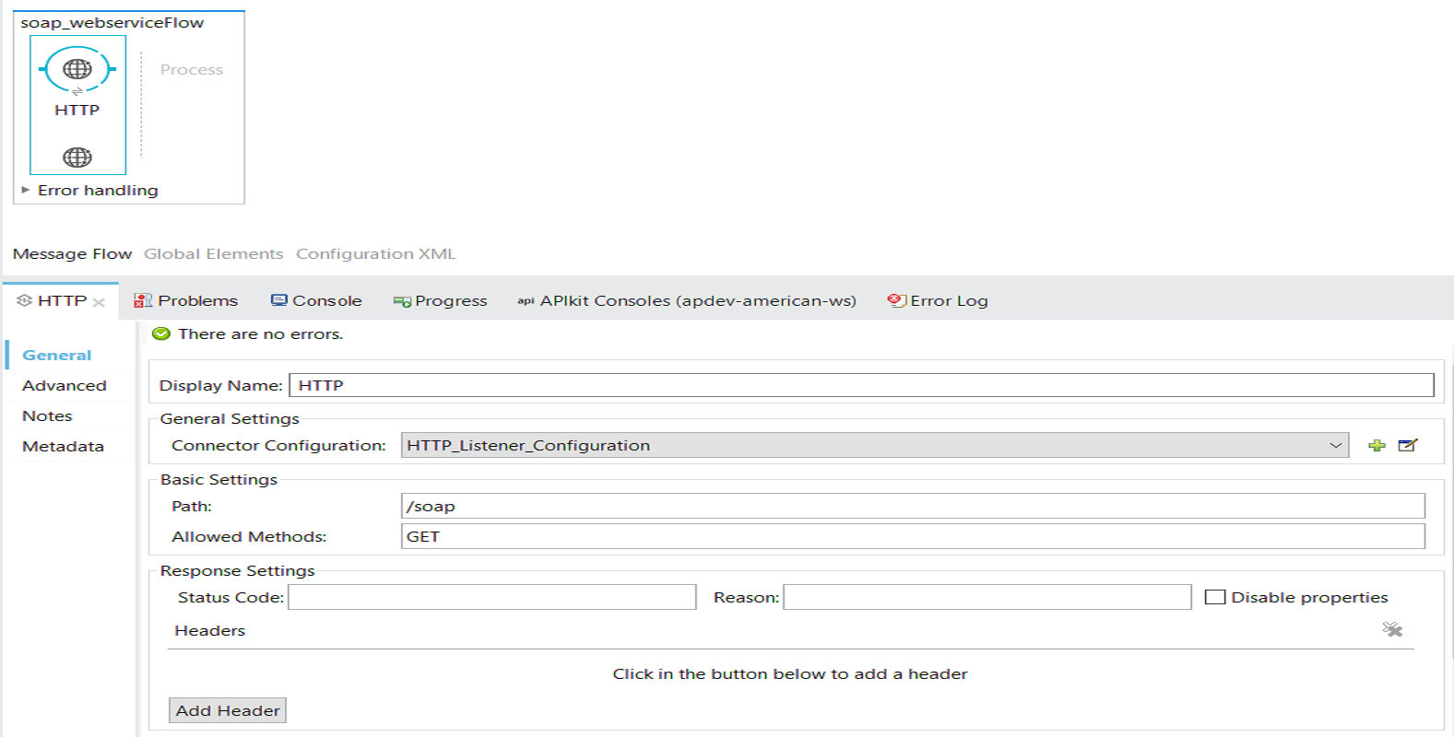The image size is (1454, 737).
Task: Open the Error Log view
Action: (938, 301)
